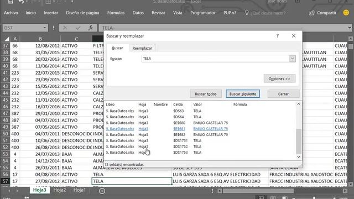Screen dimensions: 354x199
Task: Open the Archivo menu
Action: coord(11,13)
